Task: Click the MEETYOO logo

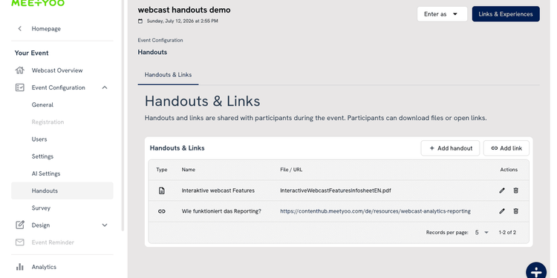Action: click(38, 3)
